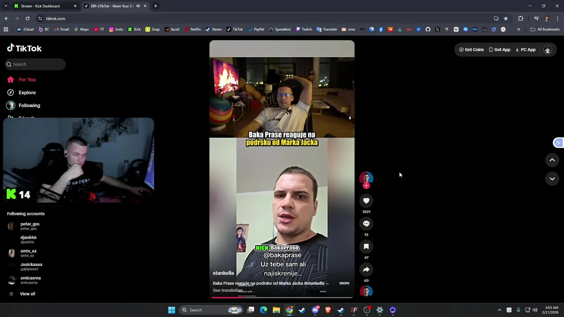Open X bookmark icon
Image resolution: width=564 pixels, height=317 pixels.
[x=437, y=29]
